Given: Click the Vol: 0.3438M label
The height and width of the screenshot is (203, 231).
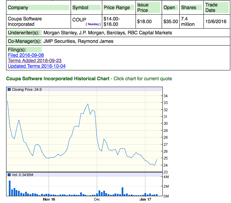Looking at the screenshot, I should pos(22,175).
